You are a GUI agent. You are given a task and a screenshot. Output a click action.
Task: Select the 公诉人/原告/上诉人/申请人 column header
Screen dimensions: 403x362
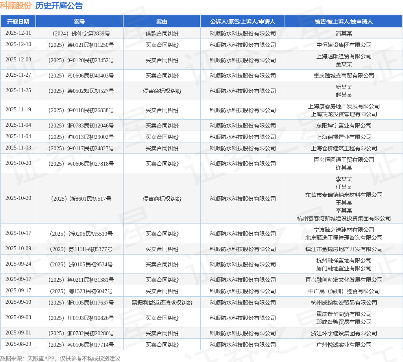point(242,22)
